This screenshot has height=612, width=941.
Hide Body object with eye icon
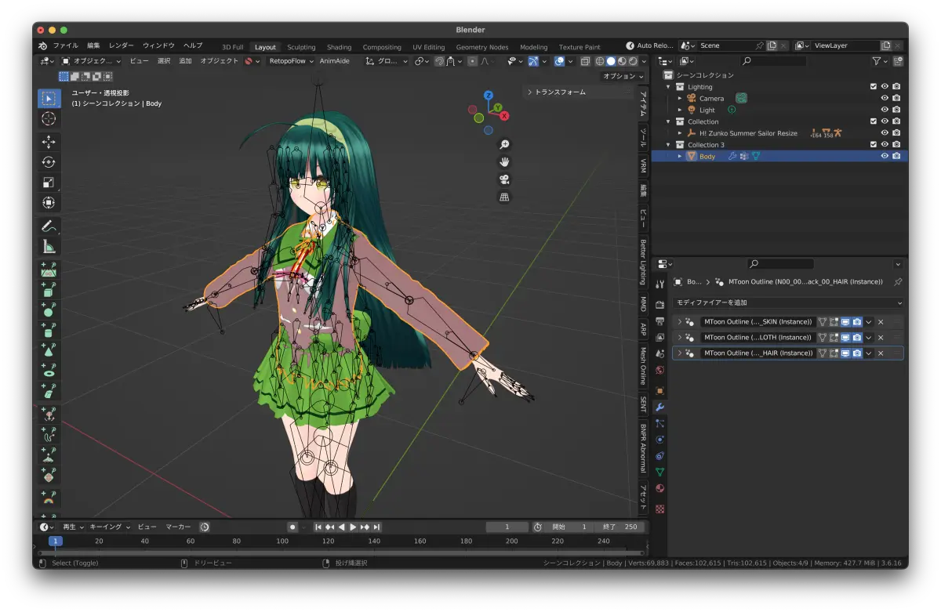pos(885,156)
